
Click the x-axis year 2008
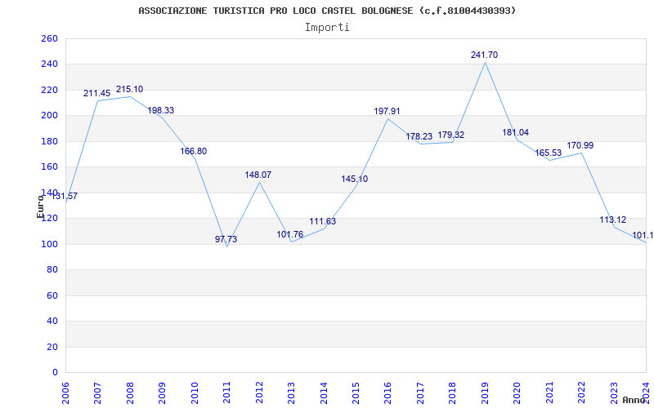pos(130,393)
